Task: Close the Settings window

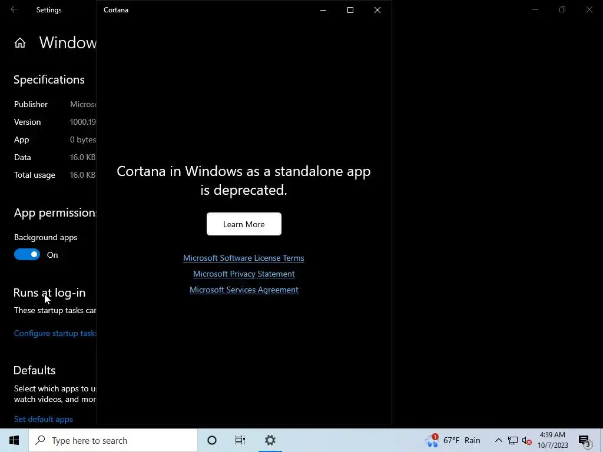Action: tap(589, 9)
